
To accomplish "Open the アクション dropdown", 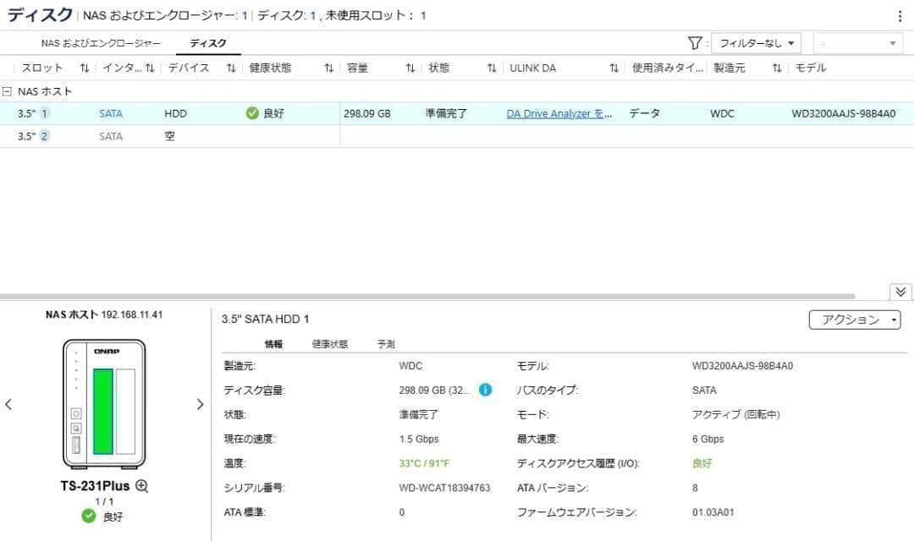I will tap(854, 320).
